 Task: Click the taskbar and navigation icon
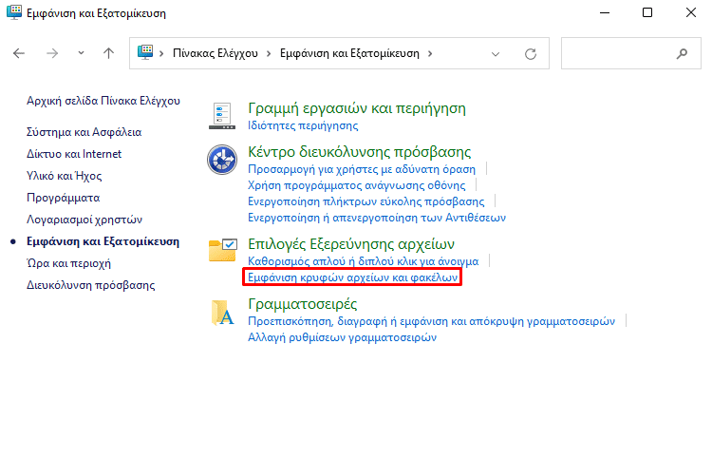coord(222,115)
